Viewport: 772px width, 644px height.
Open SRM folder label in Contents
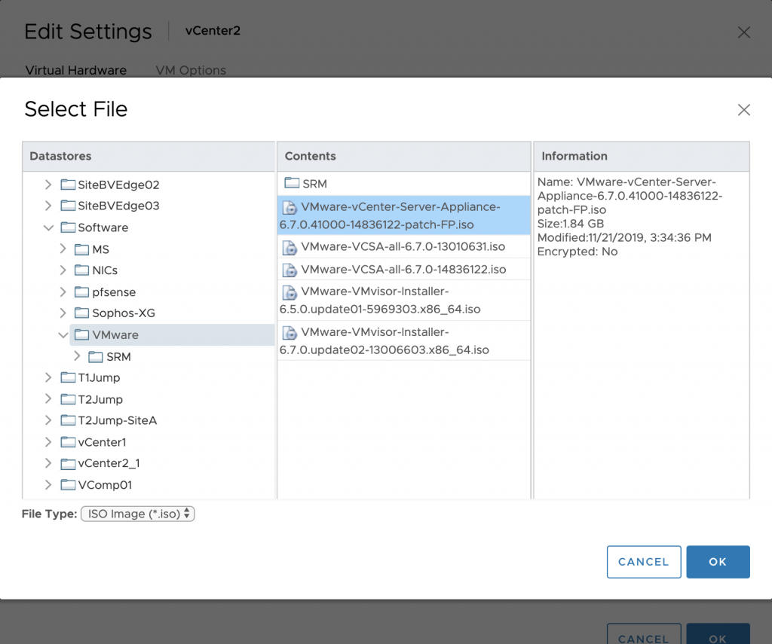coord(314,184)
